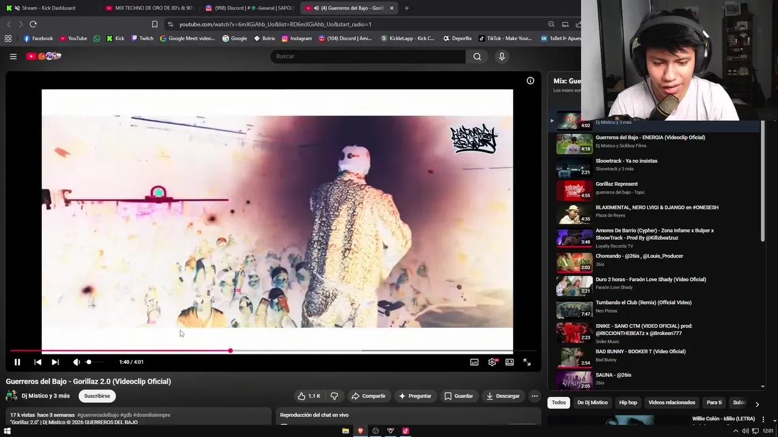Select the De Dj Mistico chip
Image resolution: width=778 pixels, height=437 pixels.
coord(593,402)
